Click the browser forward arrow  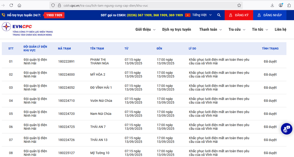point(3,5)
